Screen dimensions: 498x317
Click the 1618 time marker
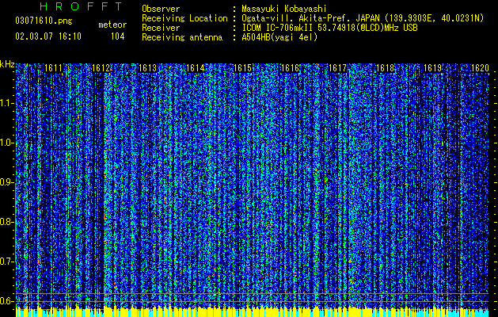pyautogui.click(x=385, y=68)
